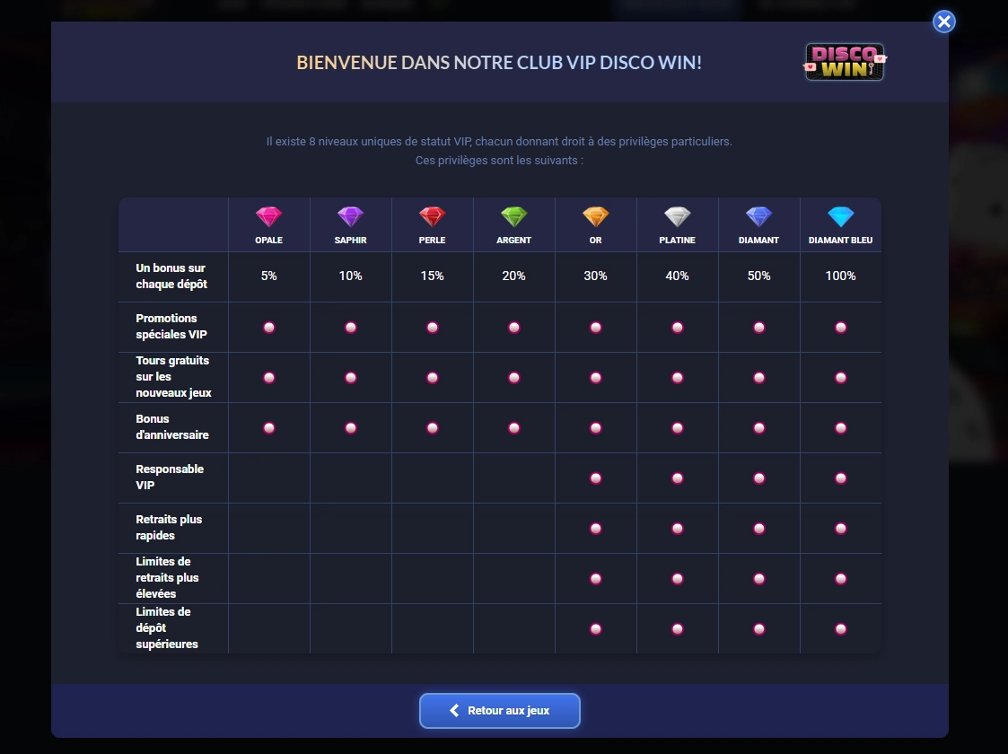Click the Disco Win logo

tap(844, 62)
